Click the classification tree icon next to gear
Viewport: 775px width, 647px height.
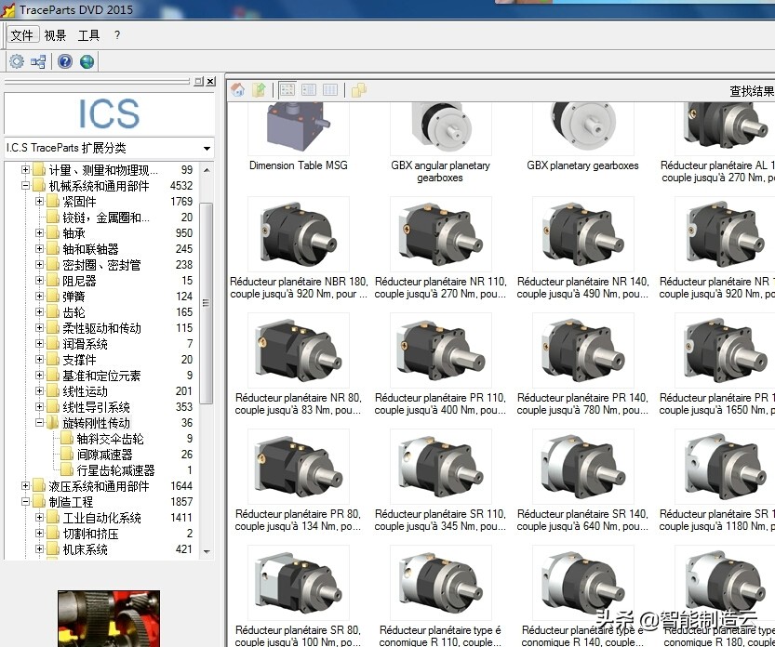pos(36,59)
